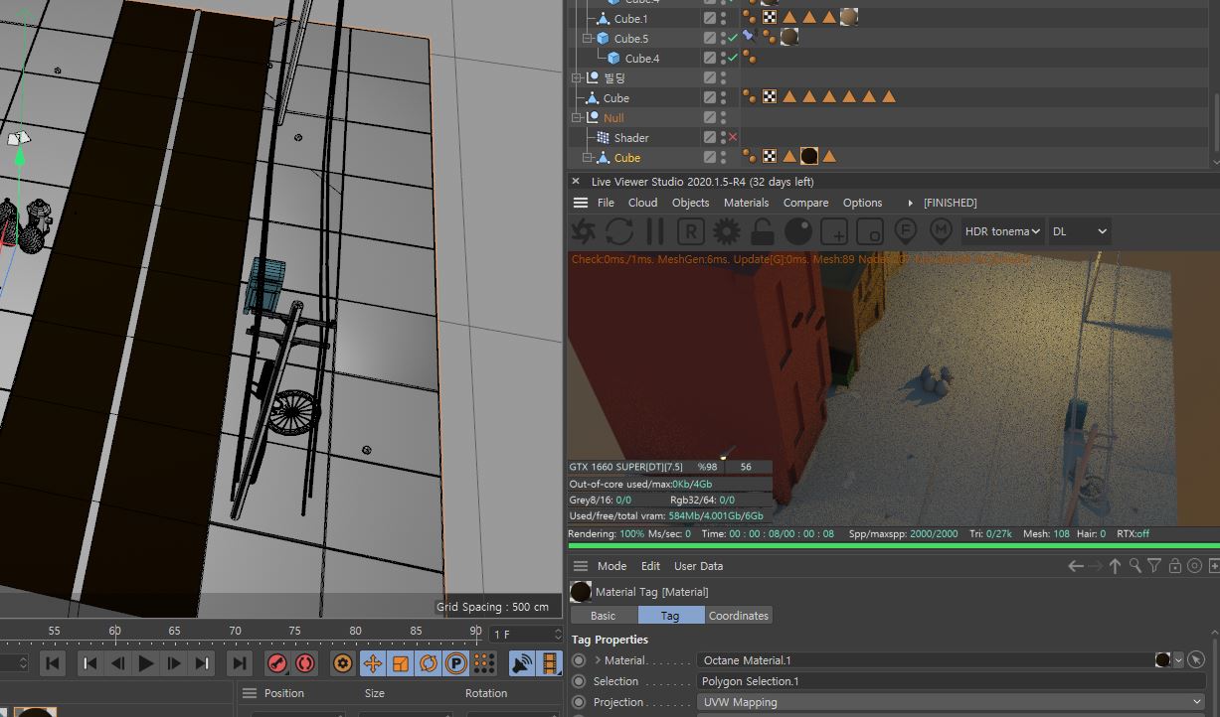Open Live Viewer Objects menu

point(690,203)
